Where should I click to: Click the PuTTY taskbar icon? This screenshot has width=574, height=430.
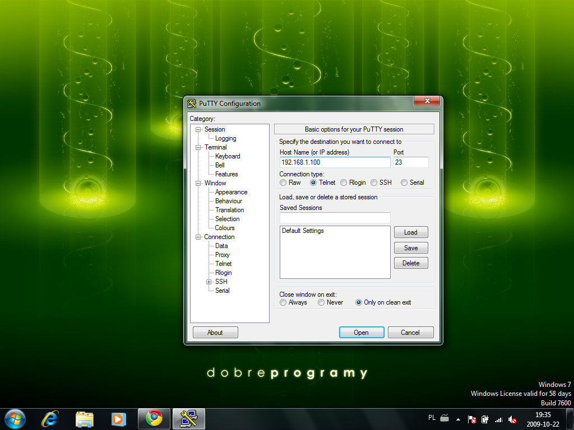(189, 419)
